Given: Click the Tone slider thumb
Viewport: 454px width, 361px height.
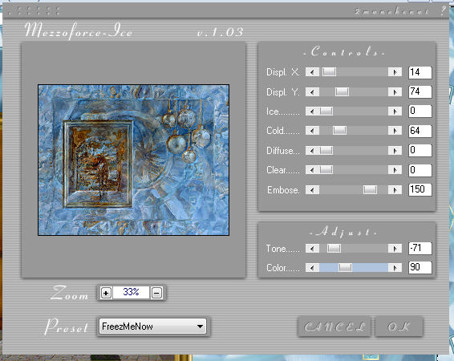Looking at the screenshot, I should click(x=334, y=249).
